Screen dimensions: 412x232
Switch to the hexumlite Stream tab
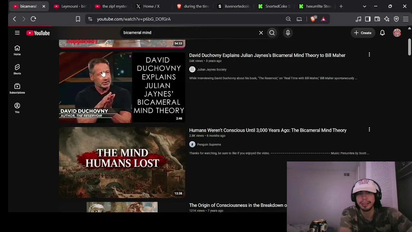(315, 6)
